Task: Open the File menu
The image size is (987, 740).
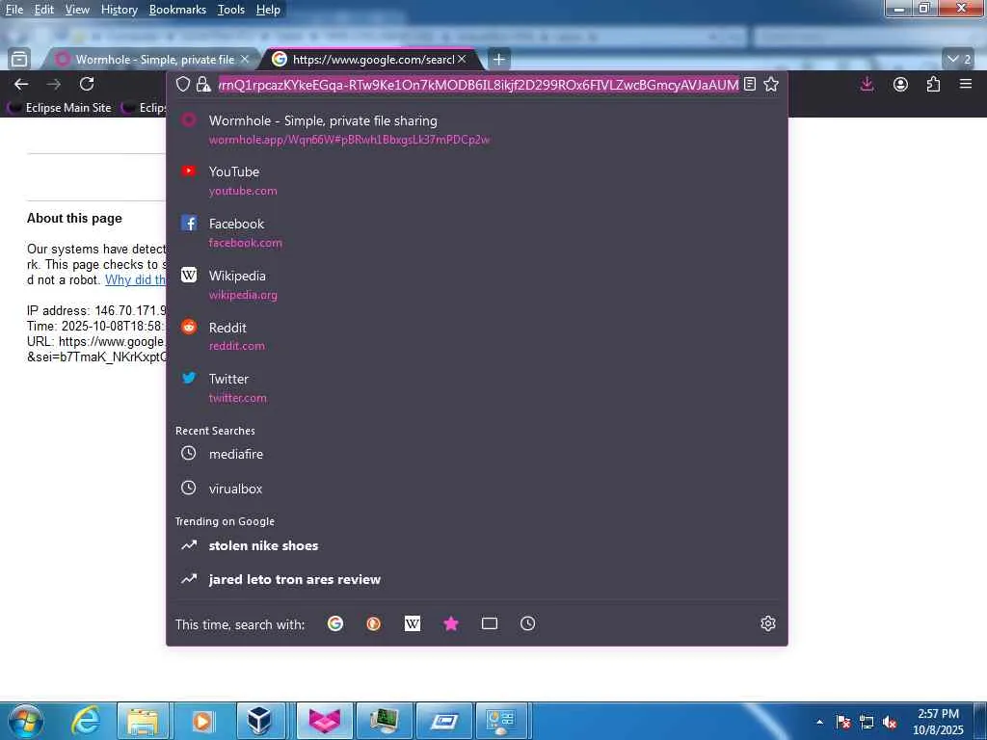Action: 13,10
